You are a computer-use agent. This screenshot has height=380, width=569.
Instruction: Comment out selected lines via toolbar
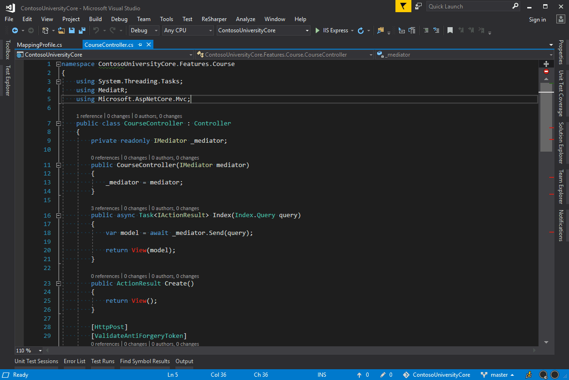[x=426, y=30]
